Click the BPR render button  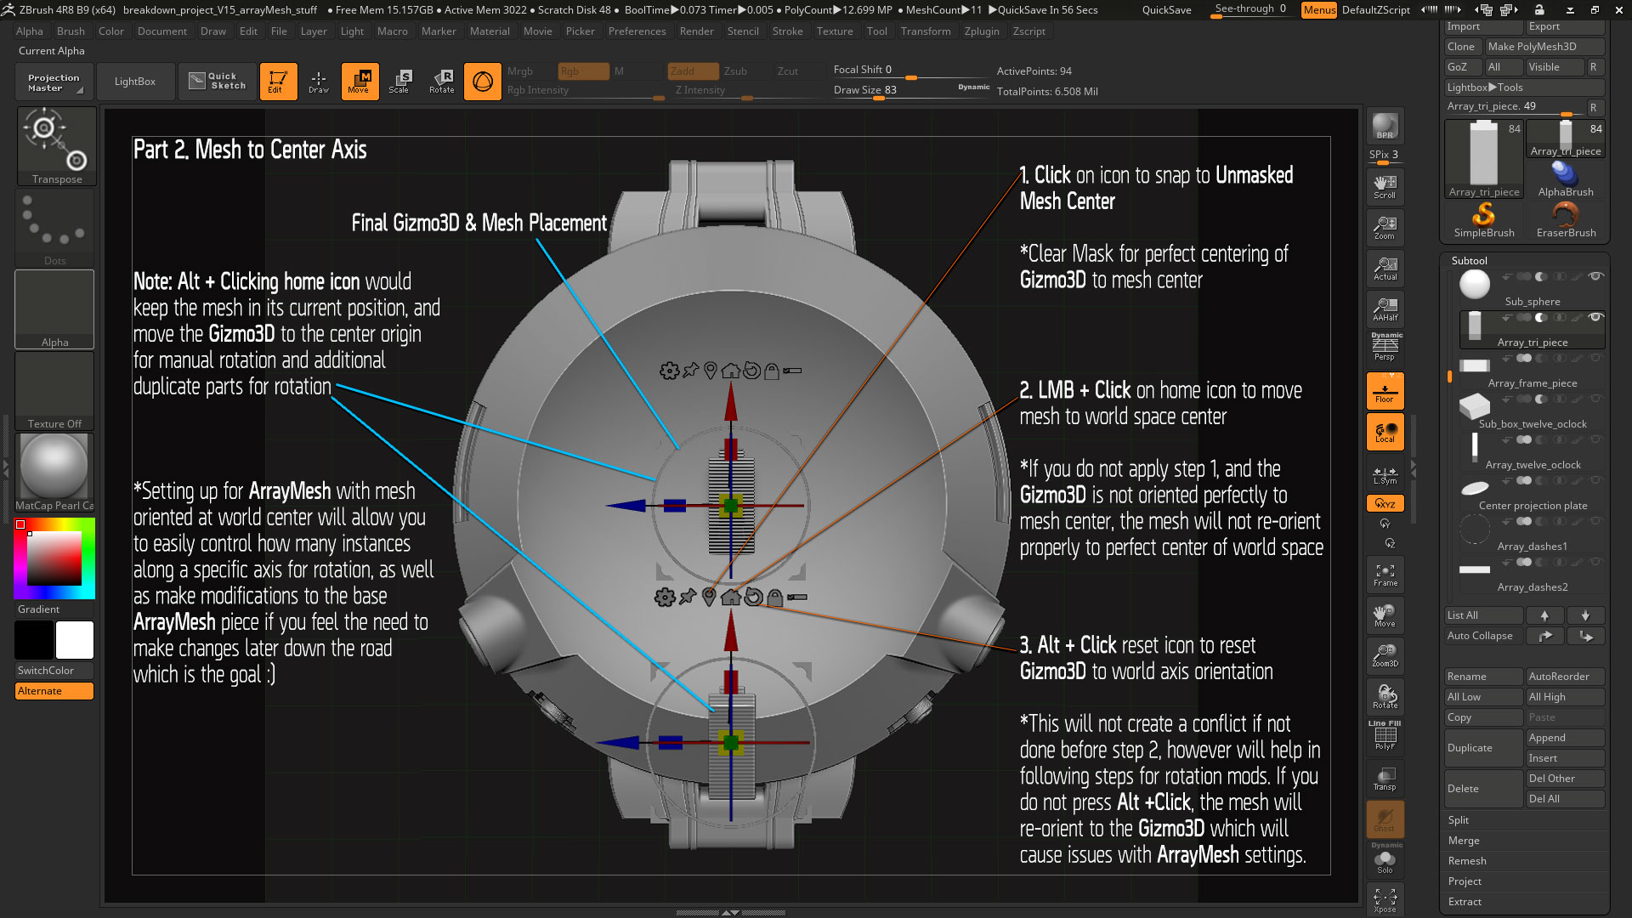coord(1385,126)
